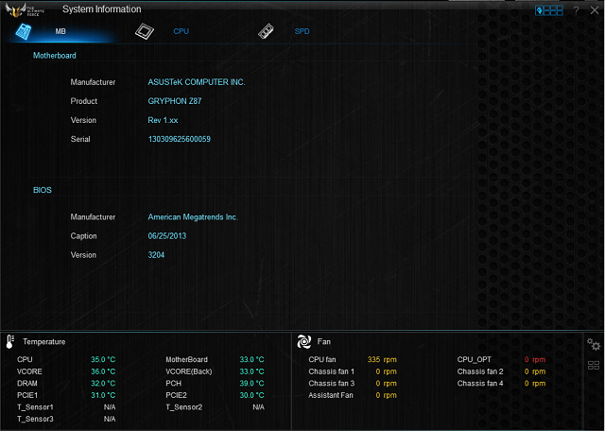Switch to the CPU tab
Image resolution: width=605 pixels, height=431 pixels.
coord(181,31)
